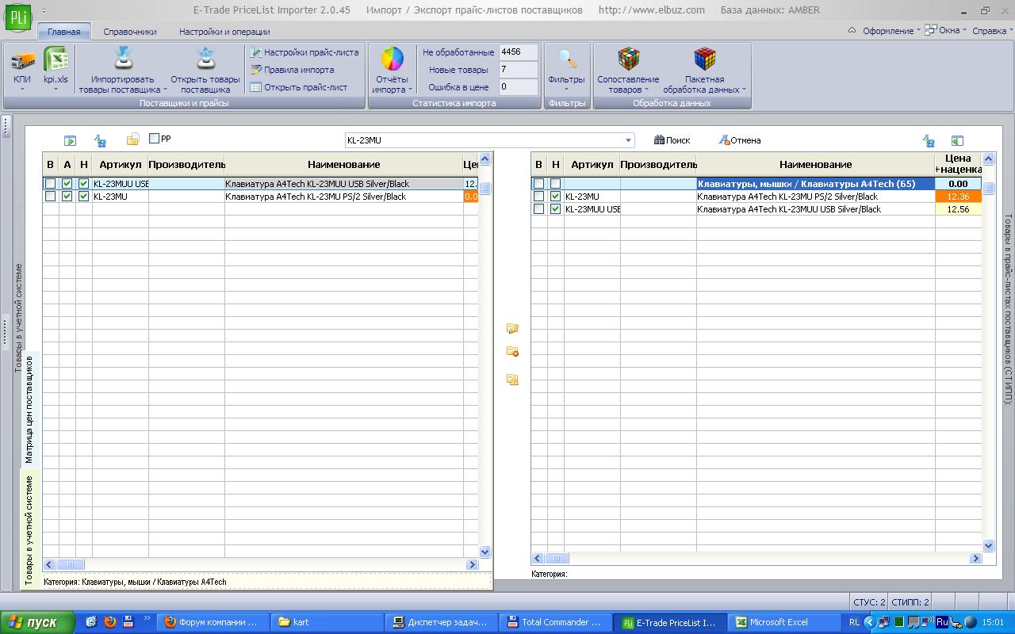The height and width of the screenshot is (634, 1015).
Task: Open Товары в прайс-листах поставщиков side panel
Action: coord(1008,309)
